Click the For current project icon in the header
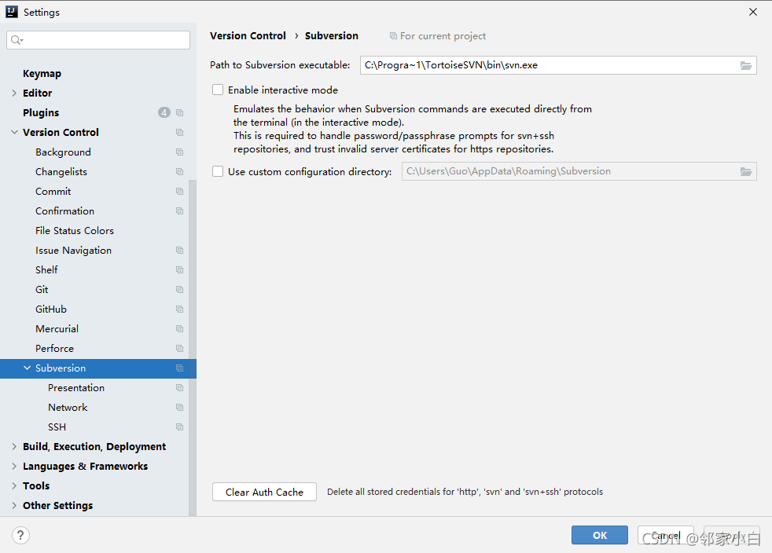The image size is (772, 553). 393,36
